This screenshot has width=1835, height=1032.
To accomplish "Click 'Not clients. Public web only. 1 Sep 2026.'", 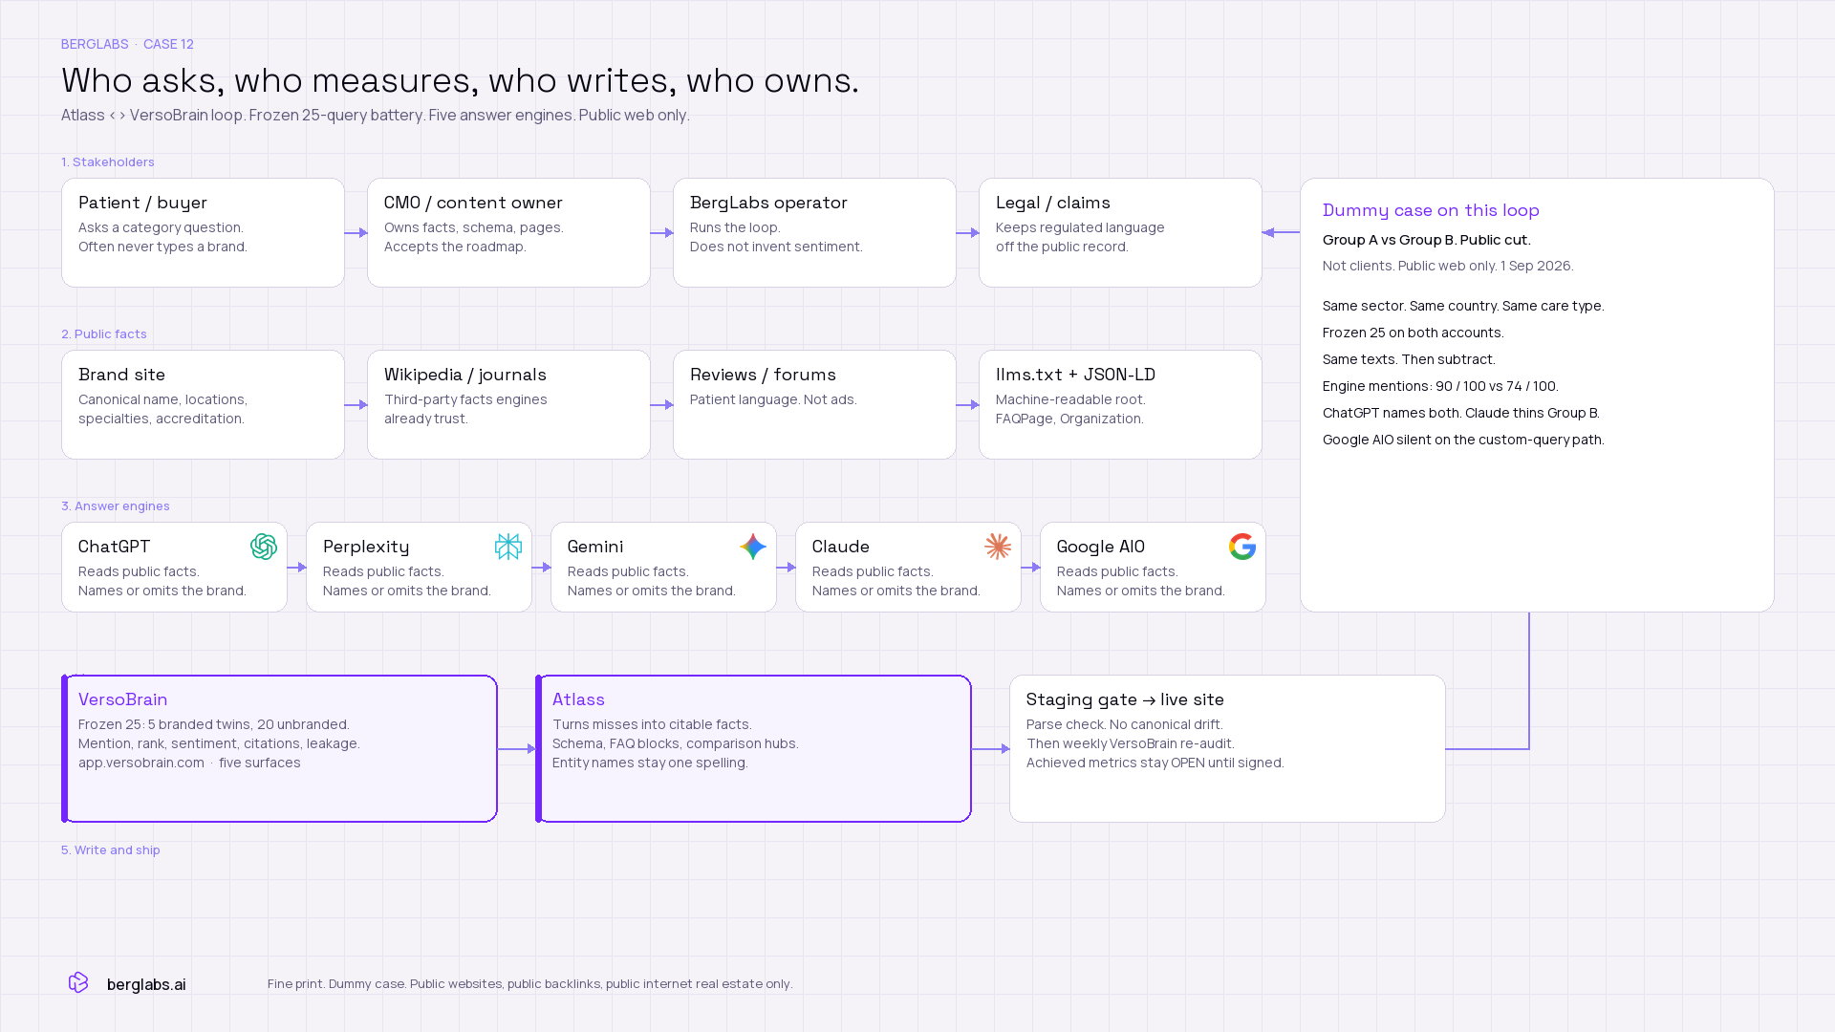I will pyautogui.click(x=1448, y=266).
